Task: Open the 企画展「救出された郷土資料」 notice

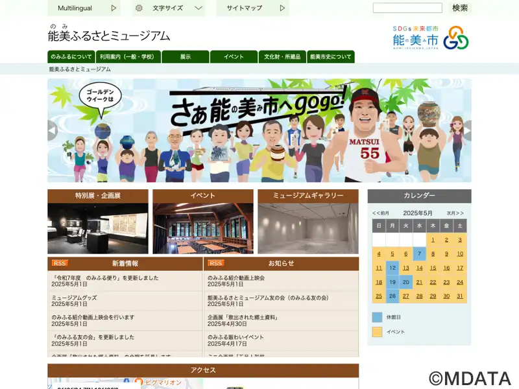Action: 243,317
